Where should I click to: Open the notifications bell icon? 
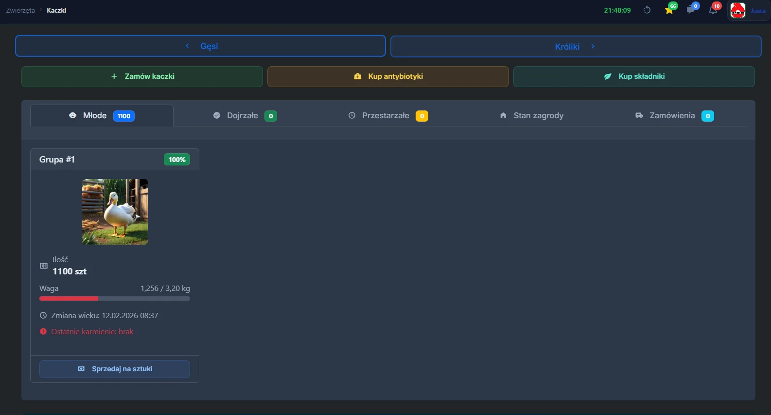point(713,10)
